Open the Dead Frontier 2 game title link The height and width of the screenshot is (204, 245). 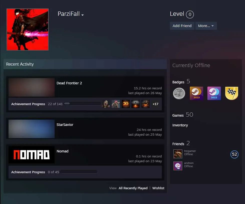pos(69,83)
